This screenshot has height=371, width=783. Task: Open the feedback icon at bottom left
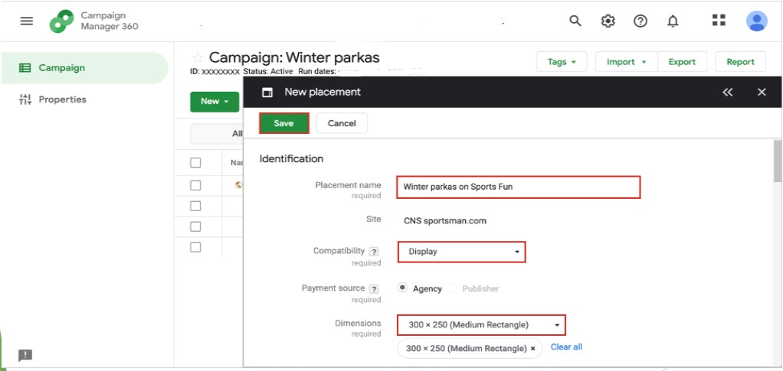[x=25, y=356]
